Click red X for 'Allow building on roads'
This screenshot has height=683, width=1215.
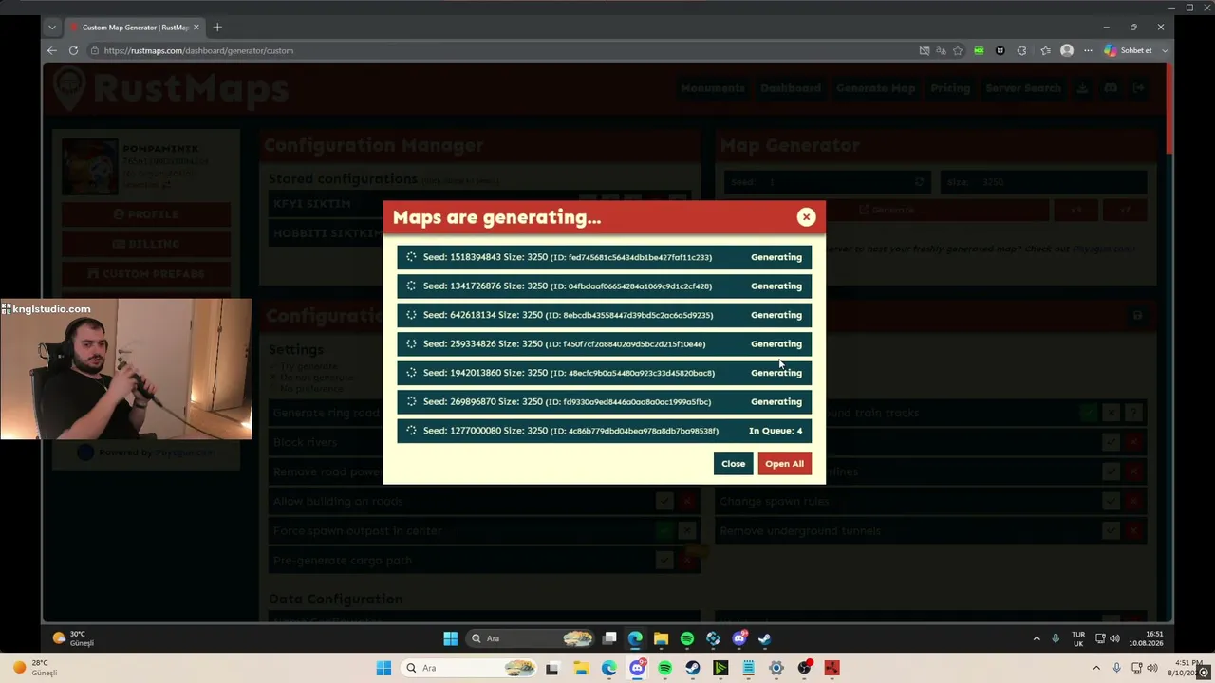pos(687,501)
